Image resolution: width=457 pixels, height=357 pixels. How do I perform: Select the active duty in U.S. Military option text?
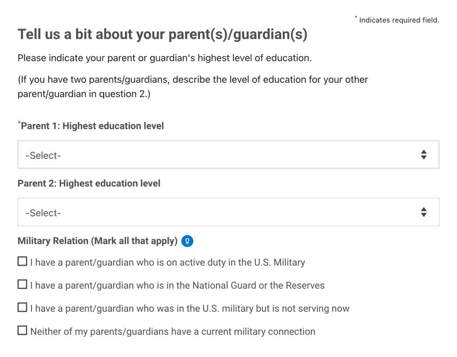click(168, 263)
